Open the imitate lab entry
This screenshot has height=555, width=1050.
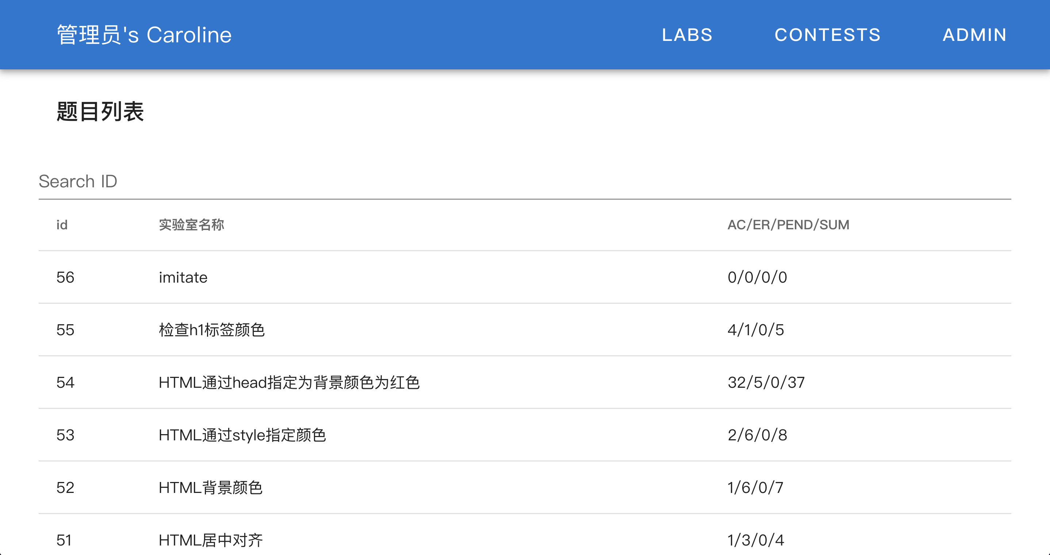183,277
